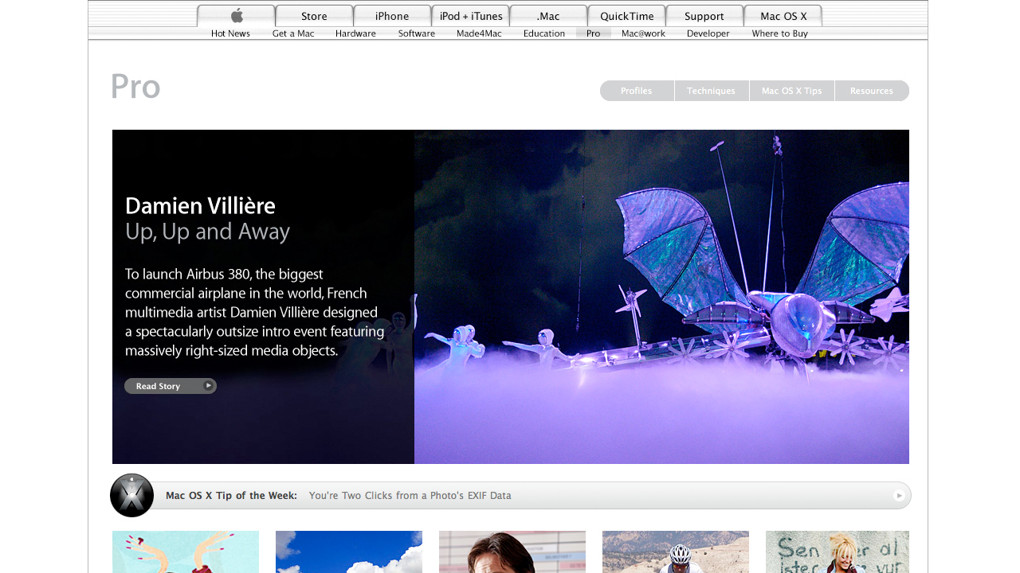
Task: Open the EXIF Data tip link
Action: coord(410,495)
